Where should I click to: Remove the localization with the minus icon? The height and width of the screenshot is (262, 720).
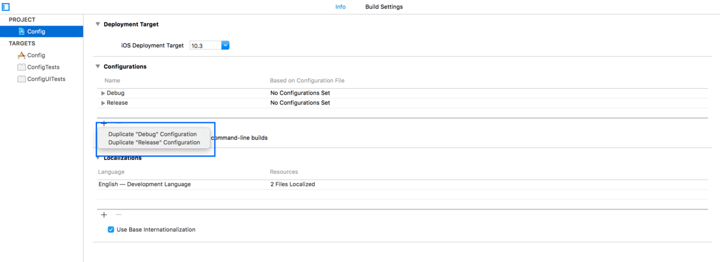118,214
